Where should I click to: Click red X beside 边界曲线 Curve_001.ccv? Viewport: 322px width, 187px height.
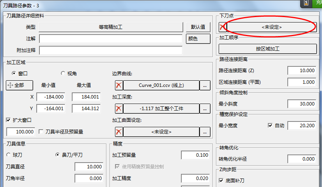(x=119, y=85)
